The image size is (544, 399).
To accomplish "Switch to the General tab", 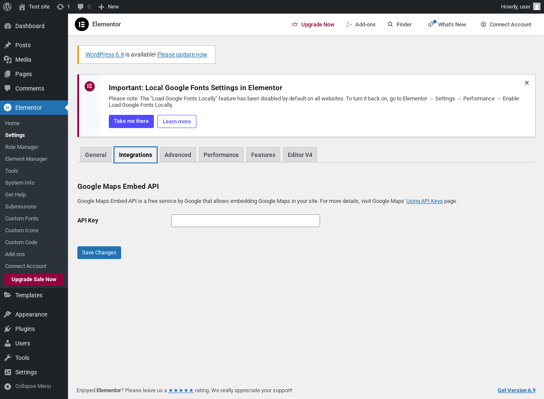I will click(x=96, y=155).
